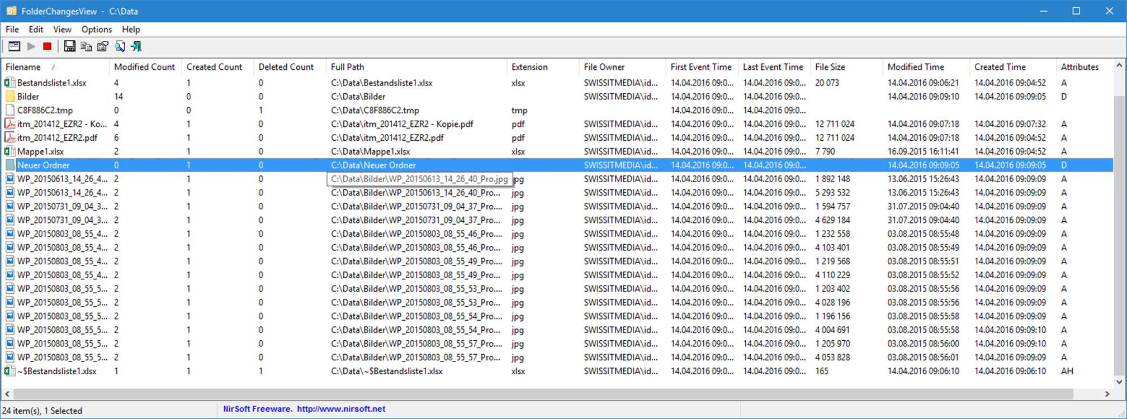Save selected items with the floppy icon

click(x=69, y=46)
